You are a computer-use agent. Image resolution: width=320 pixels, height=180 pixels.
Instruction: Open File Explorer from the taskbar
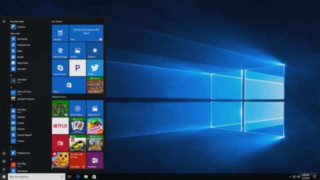86,176
